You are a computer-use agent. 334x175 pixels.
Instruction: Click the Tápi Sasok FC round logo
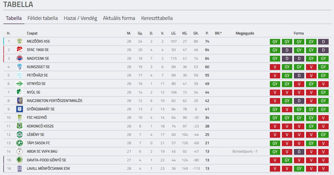[20, 143]
